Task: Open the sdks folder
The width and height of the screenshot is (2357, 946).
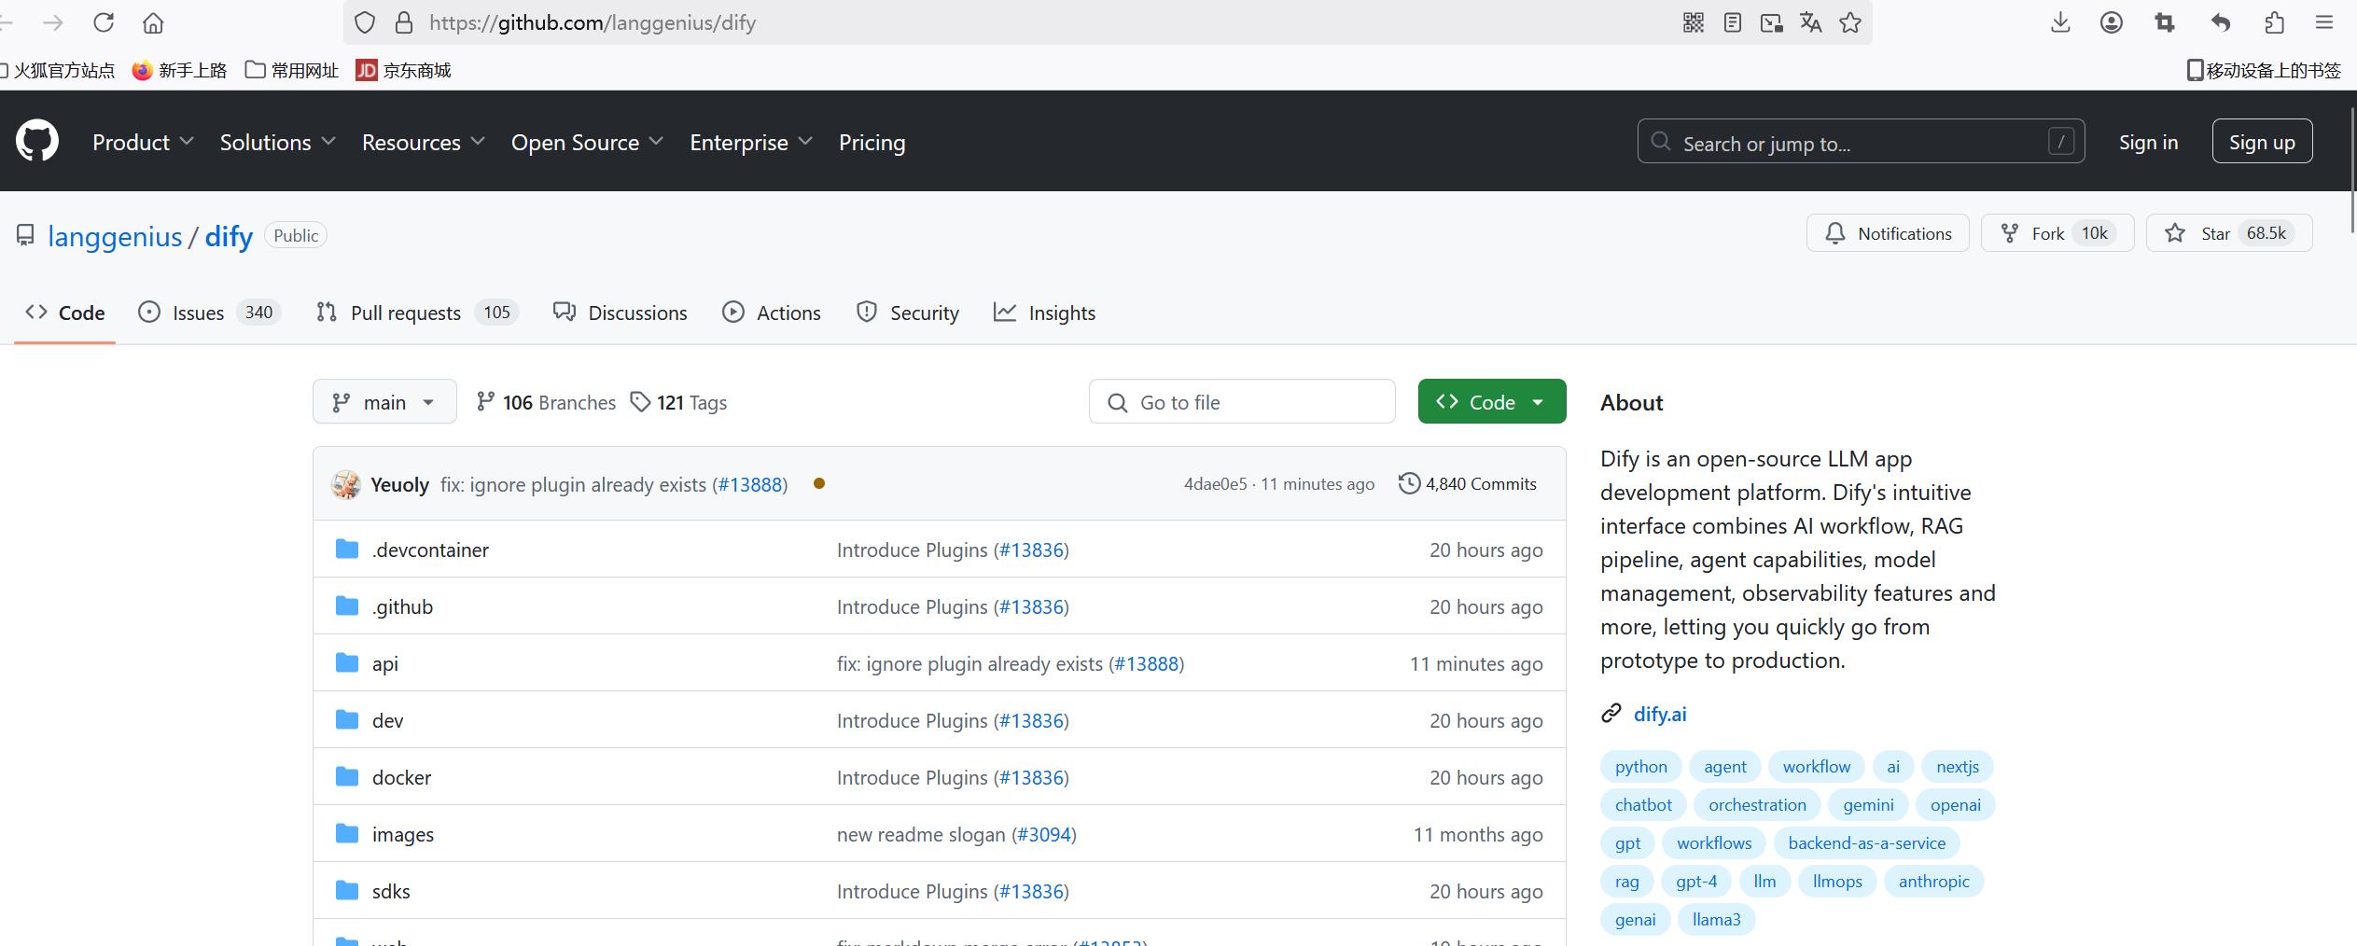Action: (391, 891)
